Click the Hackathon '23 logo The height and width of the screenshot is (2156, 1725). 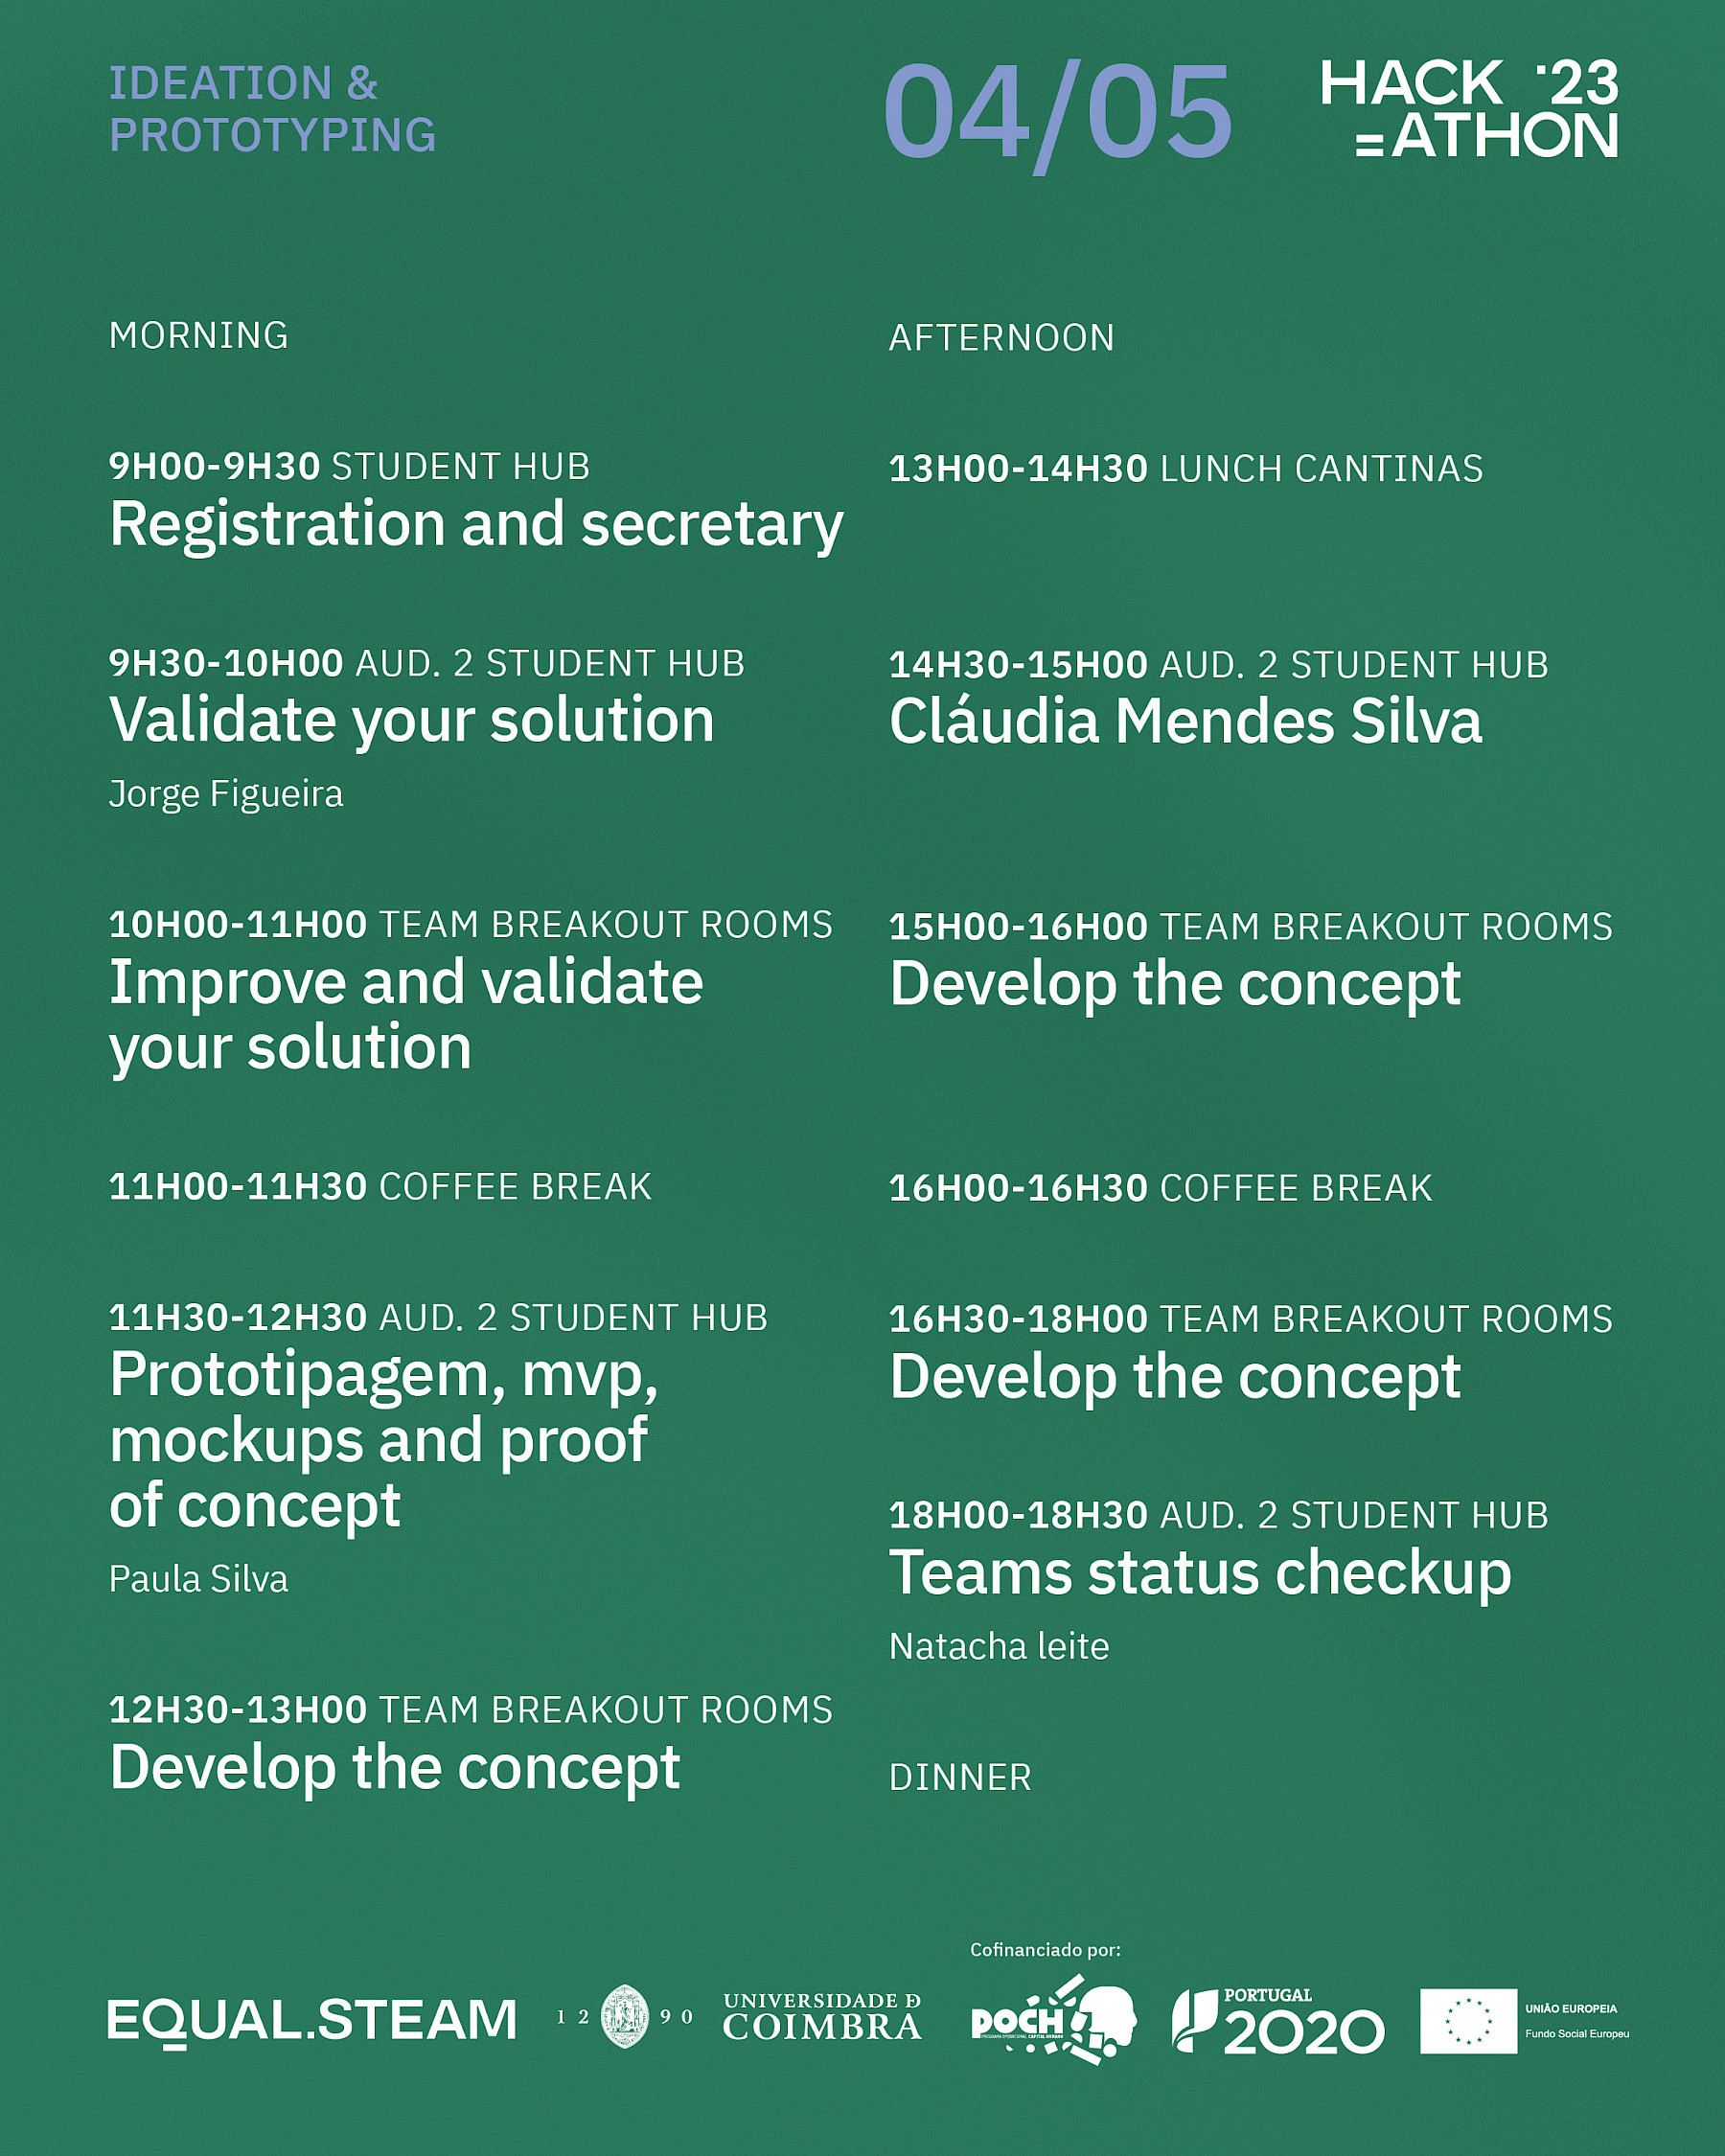pyautogui.click(x=1468, y=109)
